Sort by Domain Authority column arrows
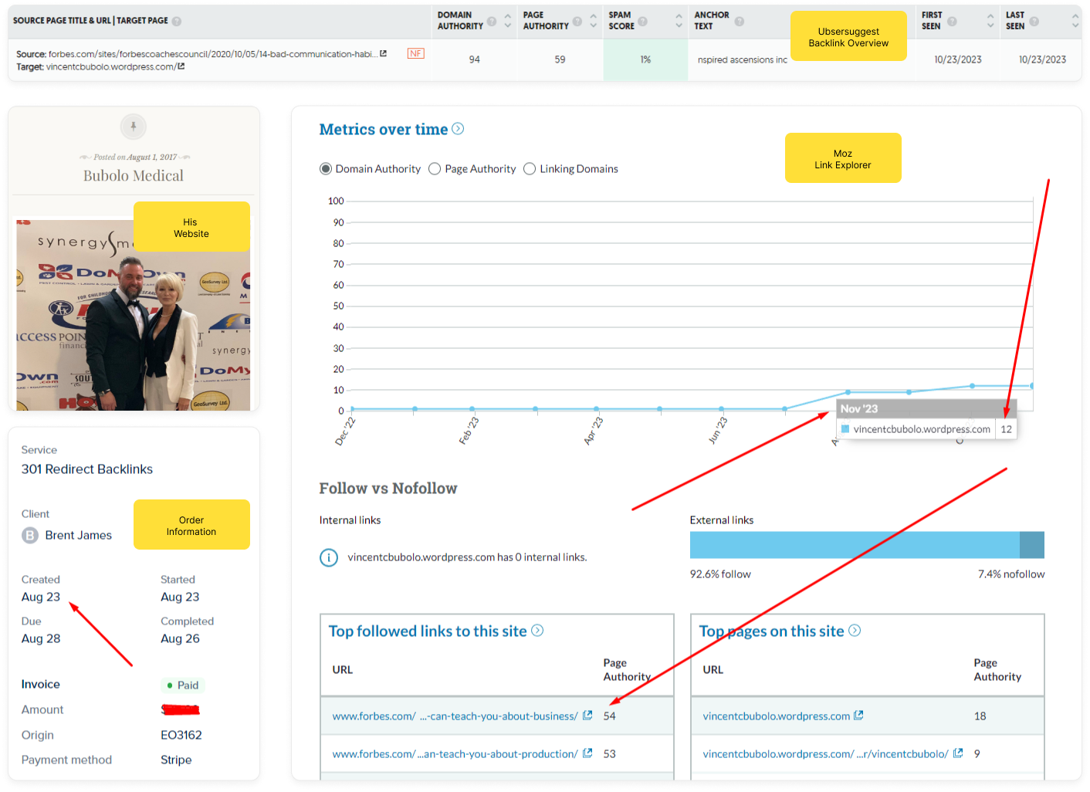1090x792 pixels. click(507, 21)
